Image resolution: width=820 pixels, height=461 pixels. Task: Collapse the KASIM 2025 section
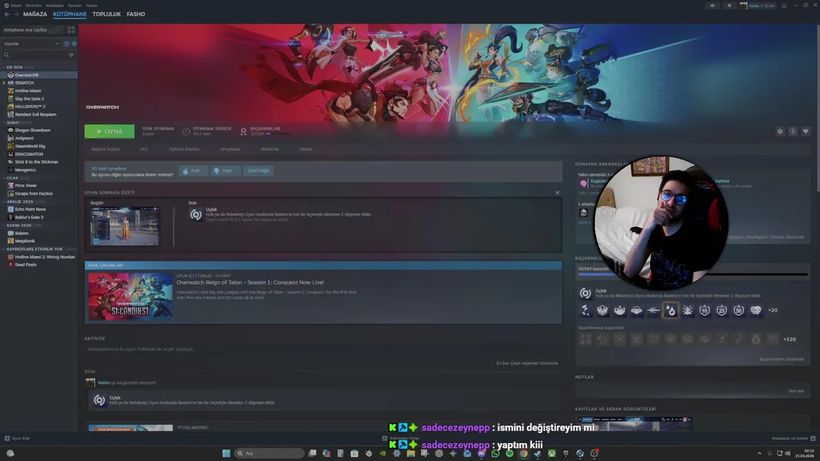pos(19,225)
